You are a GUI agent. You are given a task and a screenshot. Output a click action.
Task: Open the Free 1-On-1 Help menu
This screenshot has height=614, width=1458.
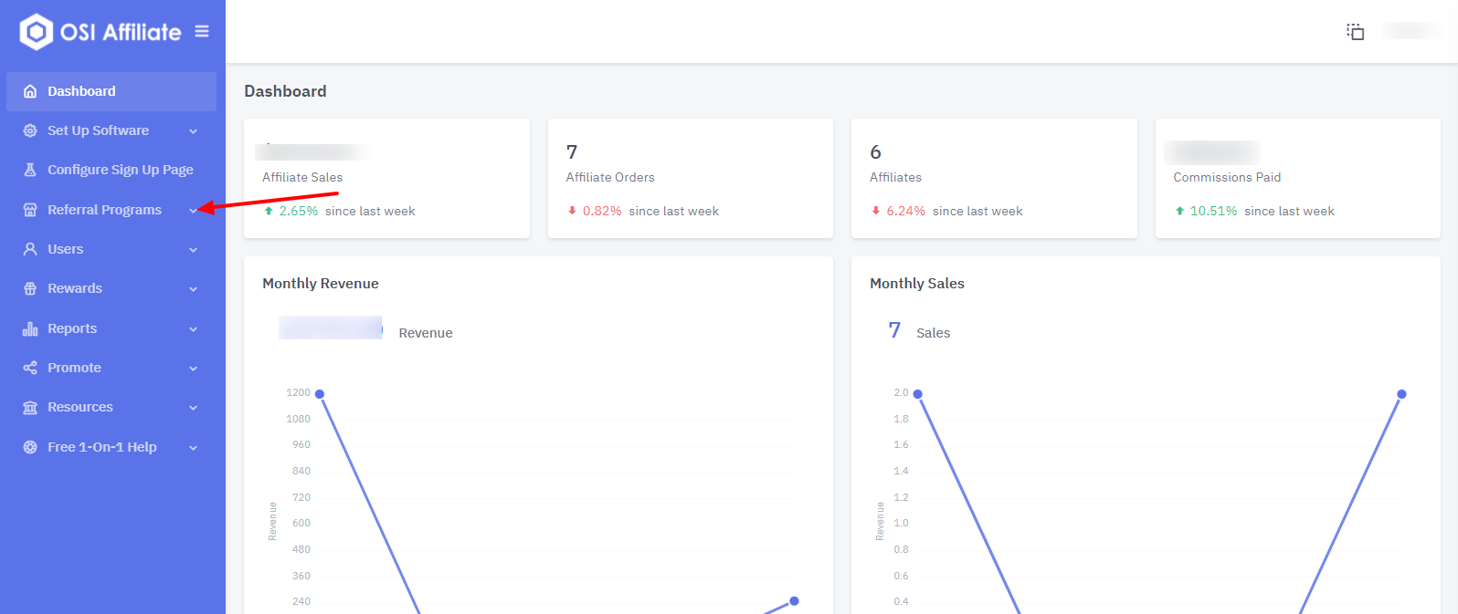tap(111, 447)
